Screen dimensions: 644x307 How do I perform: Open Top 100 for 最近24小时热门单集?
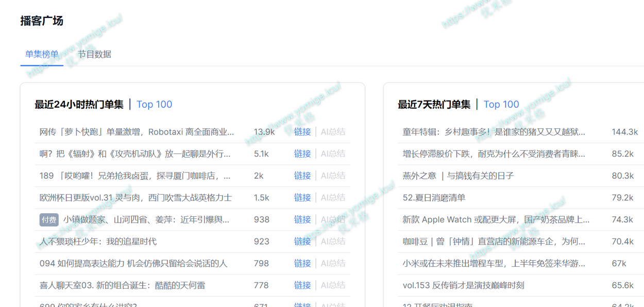[154, 105]
